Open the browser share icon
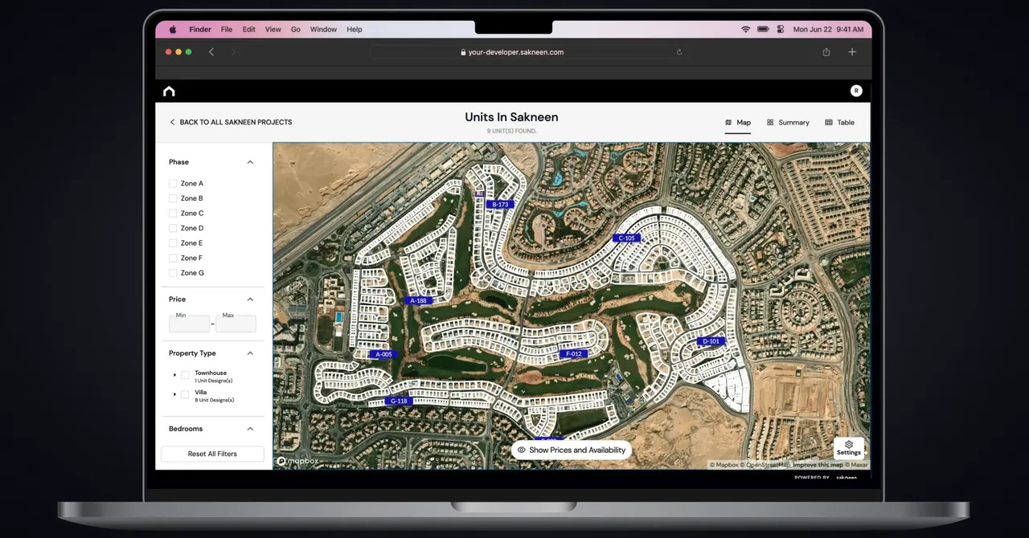The height and width of the screenshot is (538, 1029). click(826, 52)
